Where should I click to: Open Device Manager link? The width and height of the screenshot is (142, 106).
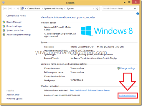14,22
